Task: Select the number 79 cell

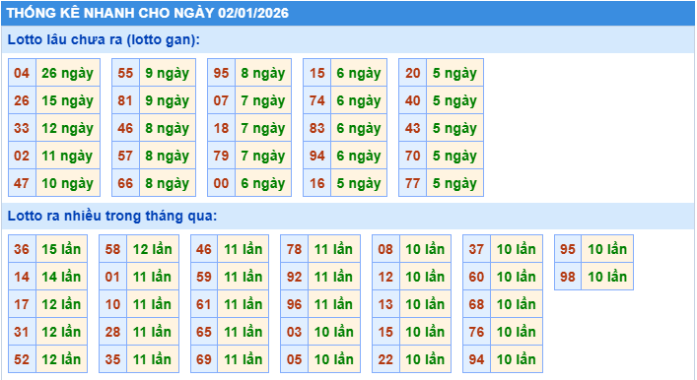Action: pos(222,156)
